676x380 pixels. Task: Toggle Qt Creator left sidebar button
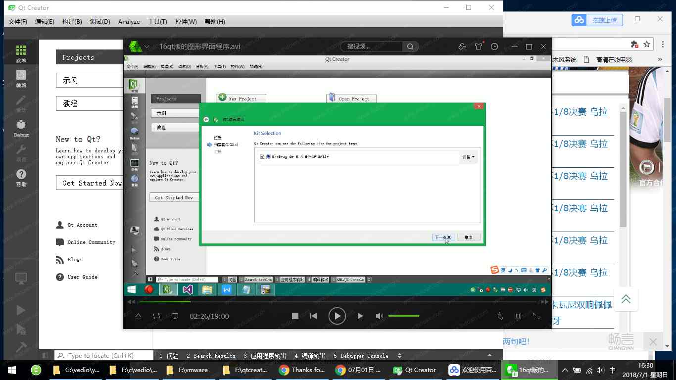point(45,355)
